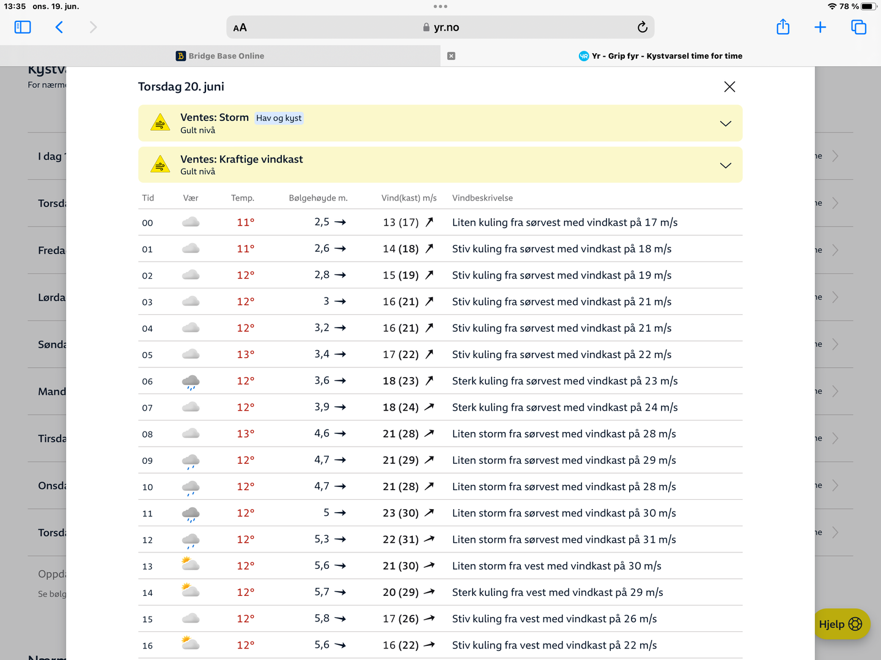Viewport: 881px width, 660px height.
Task: Expand the I dag row chevron behind dialog
Action: click(835, 156)
